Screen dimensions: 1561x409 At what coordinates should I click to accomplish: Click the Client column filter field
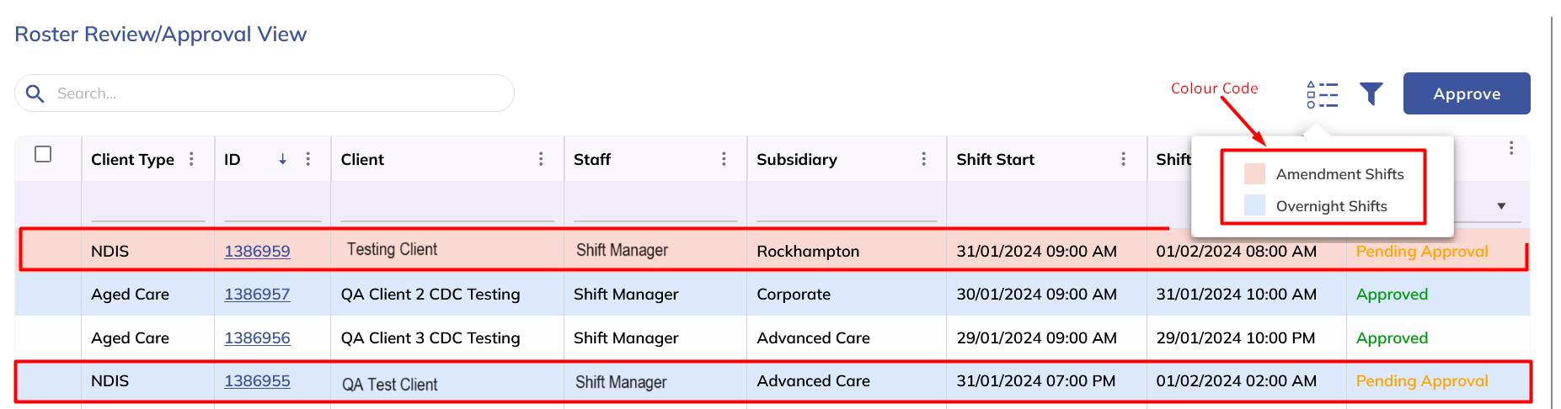tap(446, 208)
